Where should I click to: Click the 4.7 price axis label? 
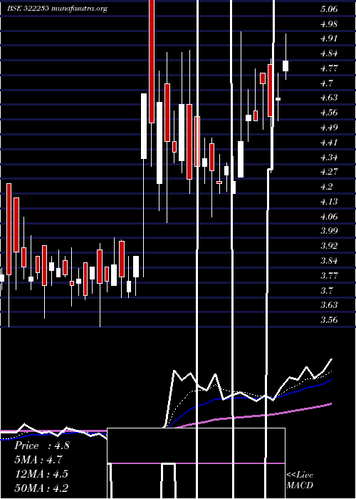[326, 83]
